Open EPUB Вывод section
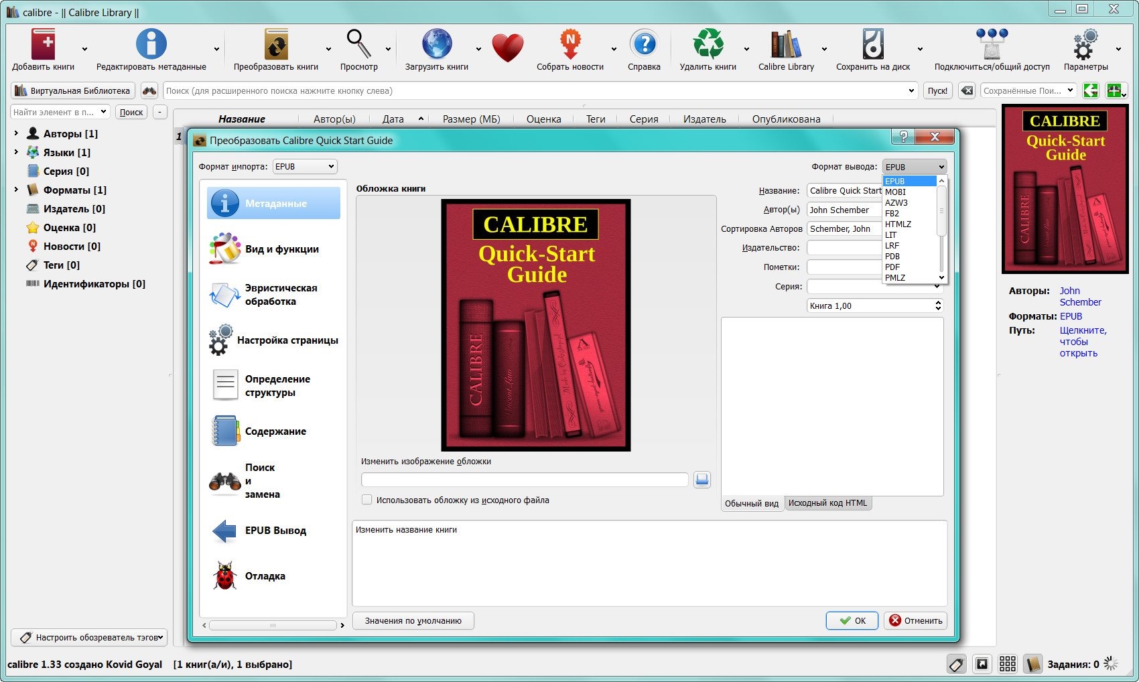 pyautogui.click(x=273, y=531)
